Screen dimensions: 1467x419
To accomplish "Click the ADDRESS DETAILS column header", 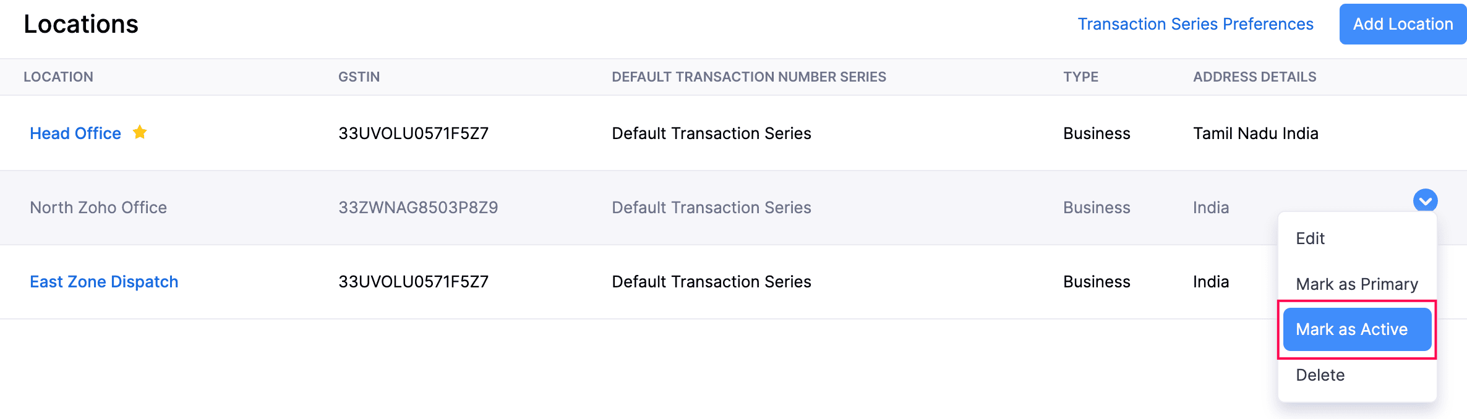I will tap(1254, 77).
